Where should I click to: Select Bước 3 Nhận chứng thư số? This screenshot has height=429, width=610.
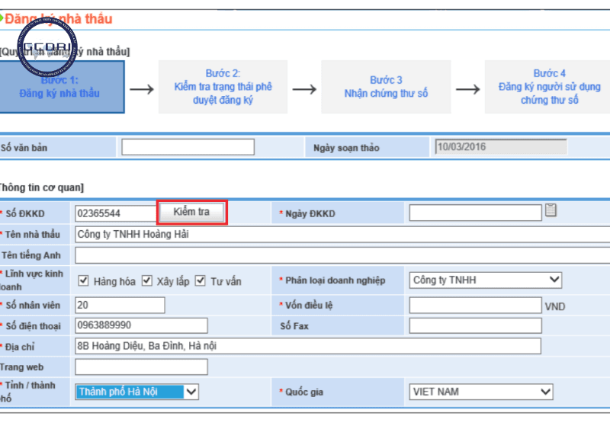click(x=386, y=87)
